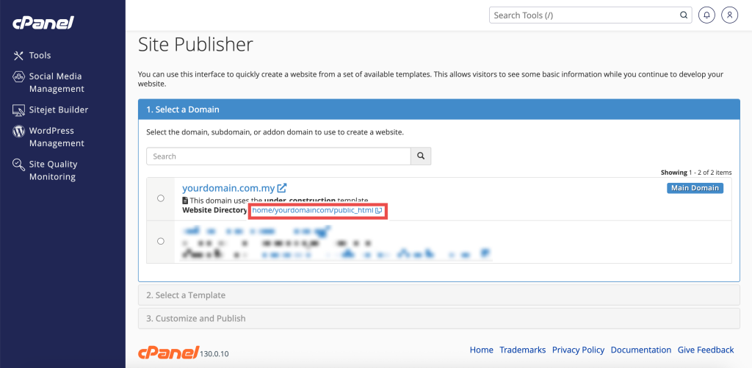Click the Tools wrench icon
Viewport: 752px width, 368px height.
click(18, 56)
